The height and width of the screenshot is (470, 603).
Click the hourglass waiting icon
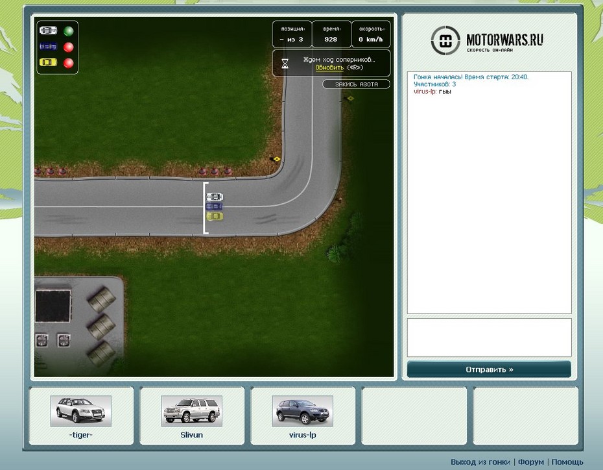pos(285,64)
